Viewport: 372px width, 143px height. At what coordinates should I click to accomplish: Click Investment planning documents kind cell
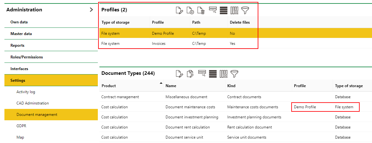[254, 117]
